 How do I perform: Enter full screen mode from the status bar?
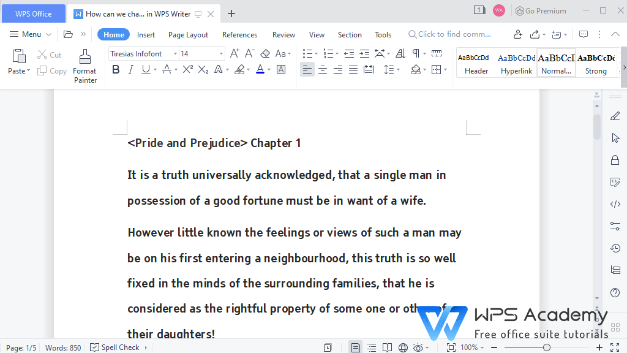click(615, 347)
